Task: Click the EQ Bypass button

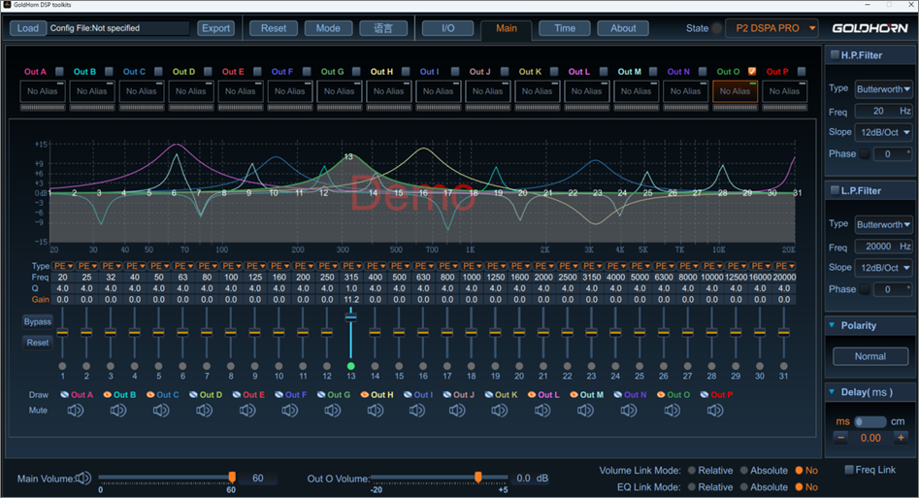Action: (38, 321)
